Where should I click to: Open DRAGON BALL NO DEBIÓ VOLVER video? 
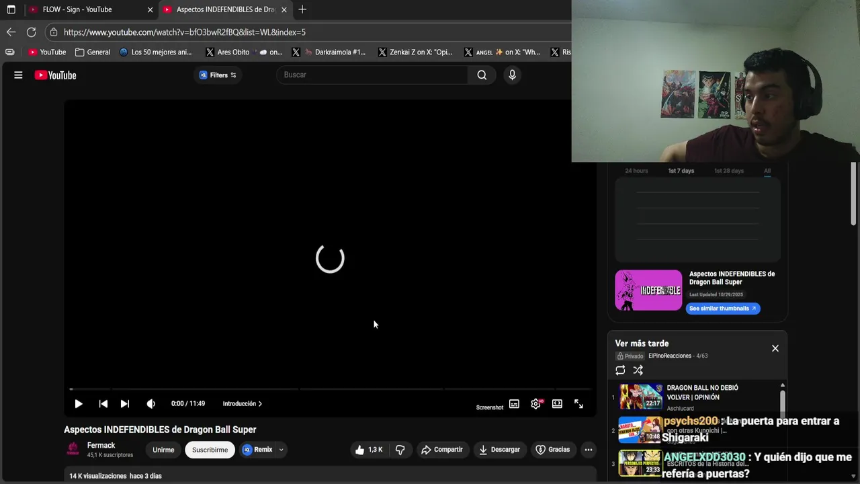point(702,393)
